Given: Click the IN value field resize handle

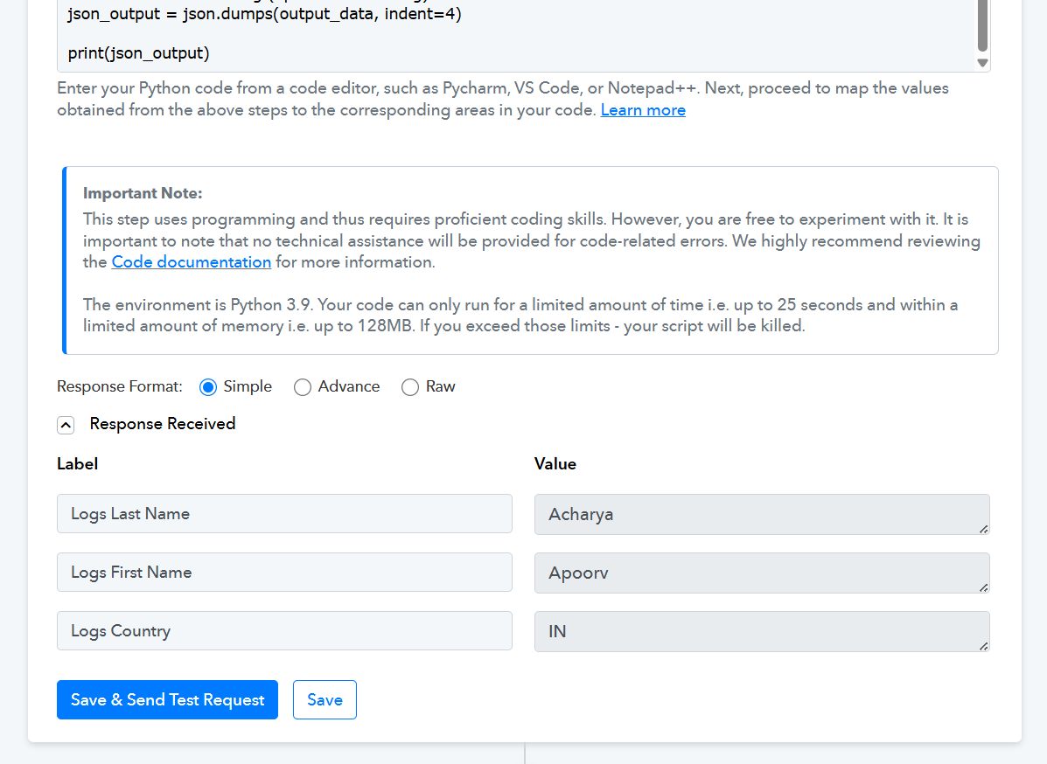Looking at the screenshot, I should coord(983,645).
